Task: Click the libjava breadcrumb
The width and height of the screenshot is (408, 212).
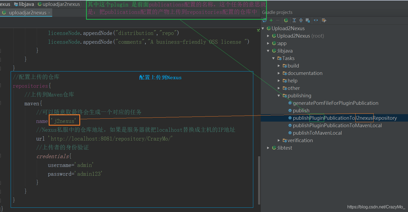Action: [x=24, y=4]
